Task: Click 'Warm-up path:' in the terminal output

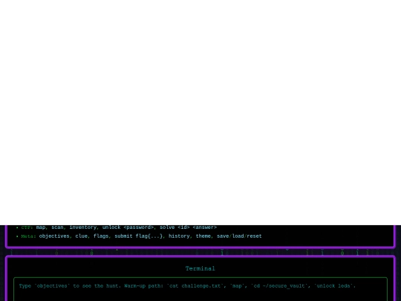Action: pyautogui.click(x=143, y=286)
